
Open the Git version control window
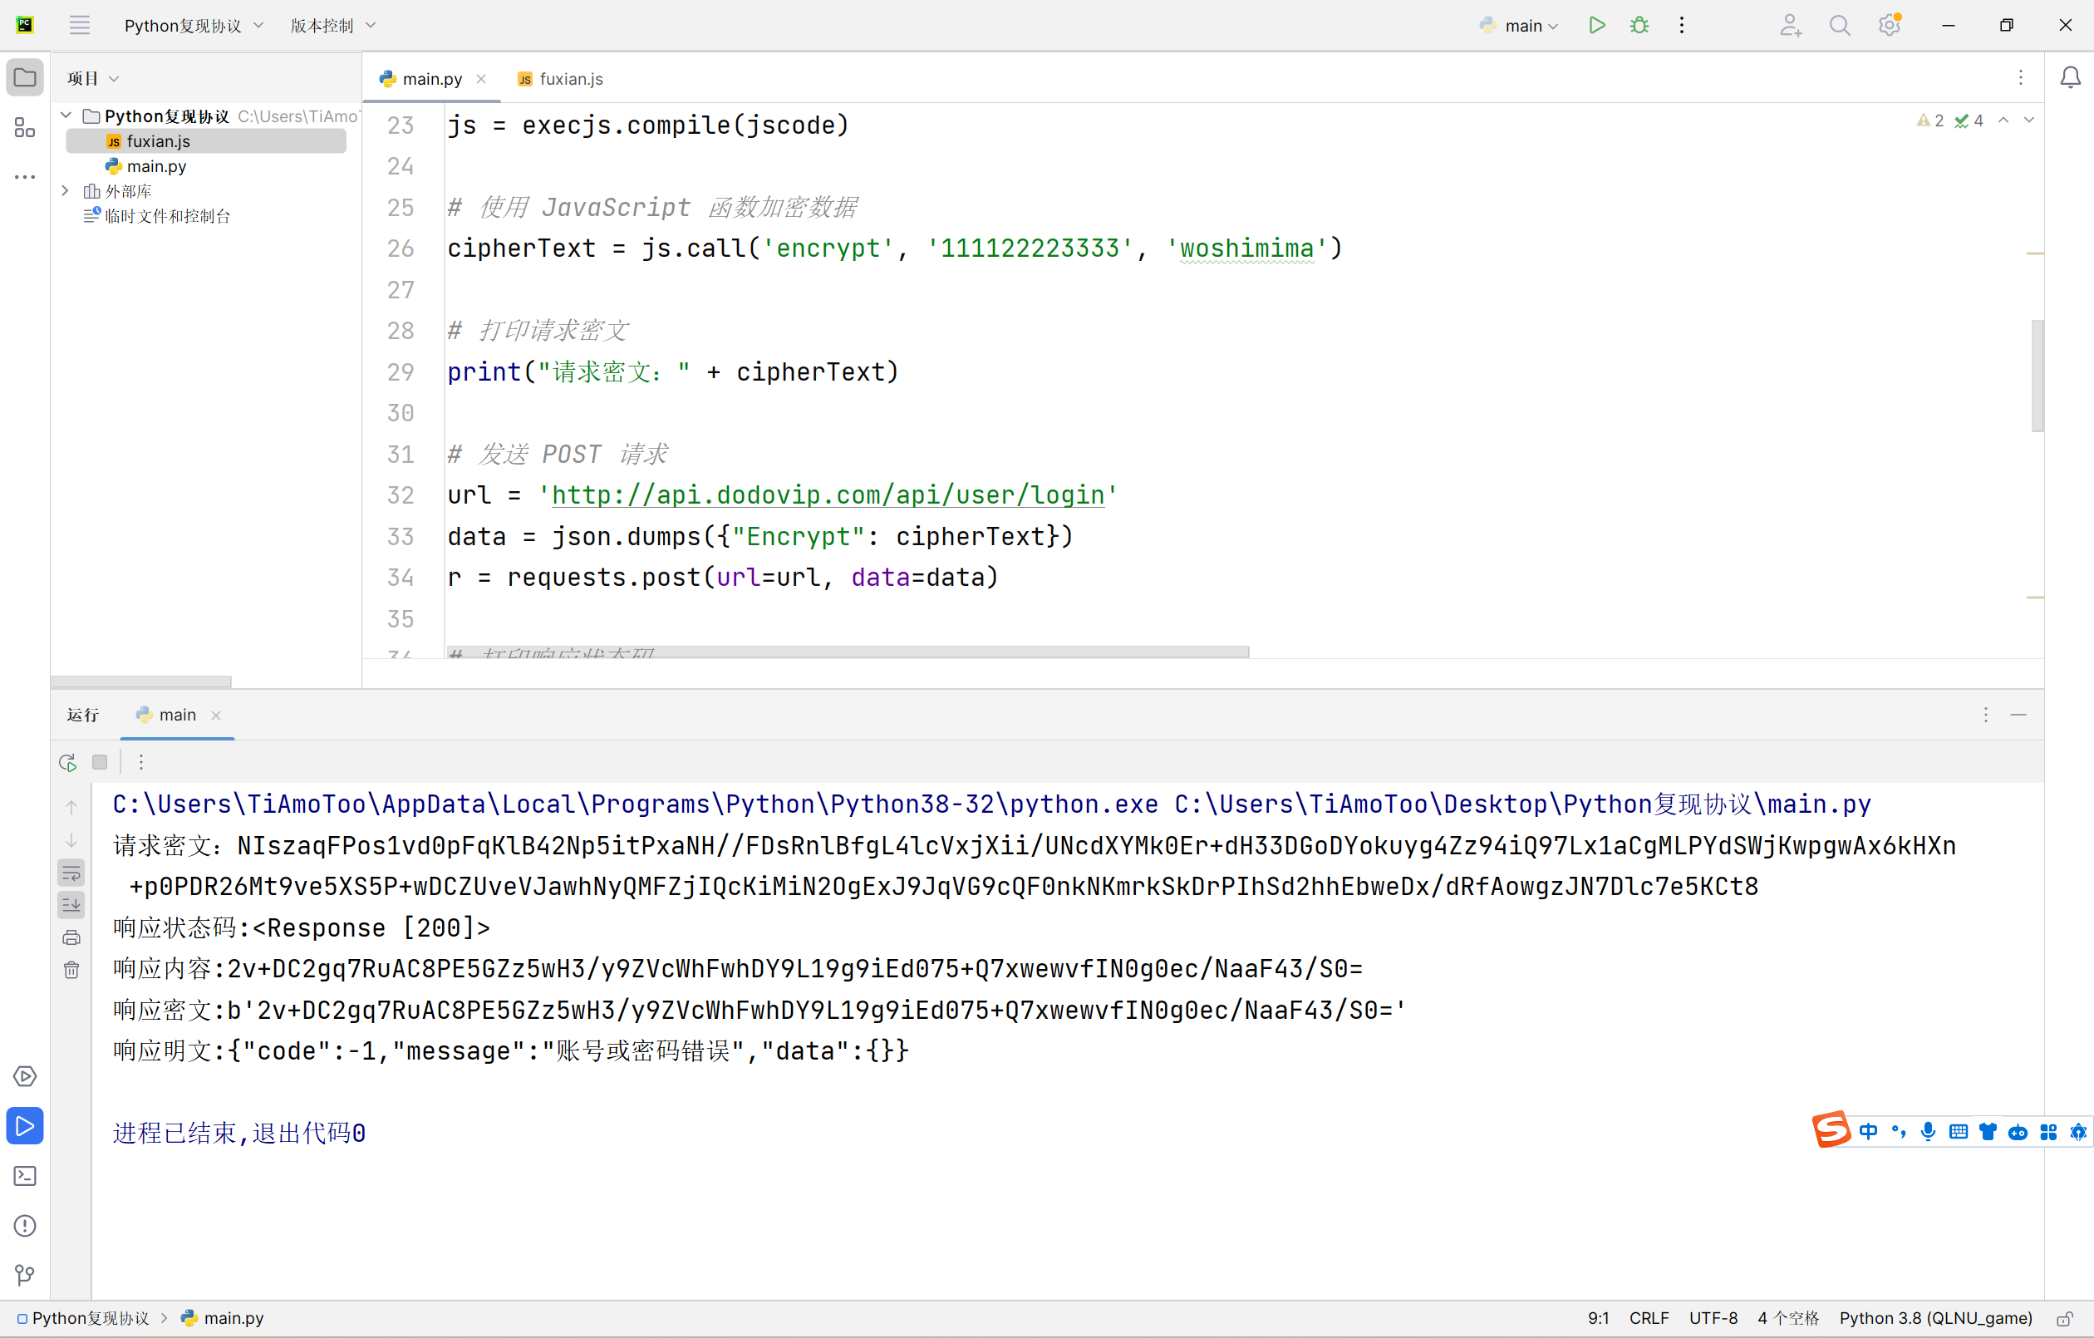tap(25, 1276)
